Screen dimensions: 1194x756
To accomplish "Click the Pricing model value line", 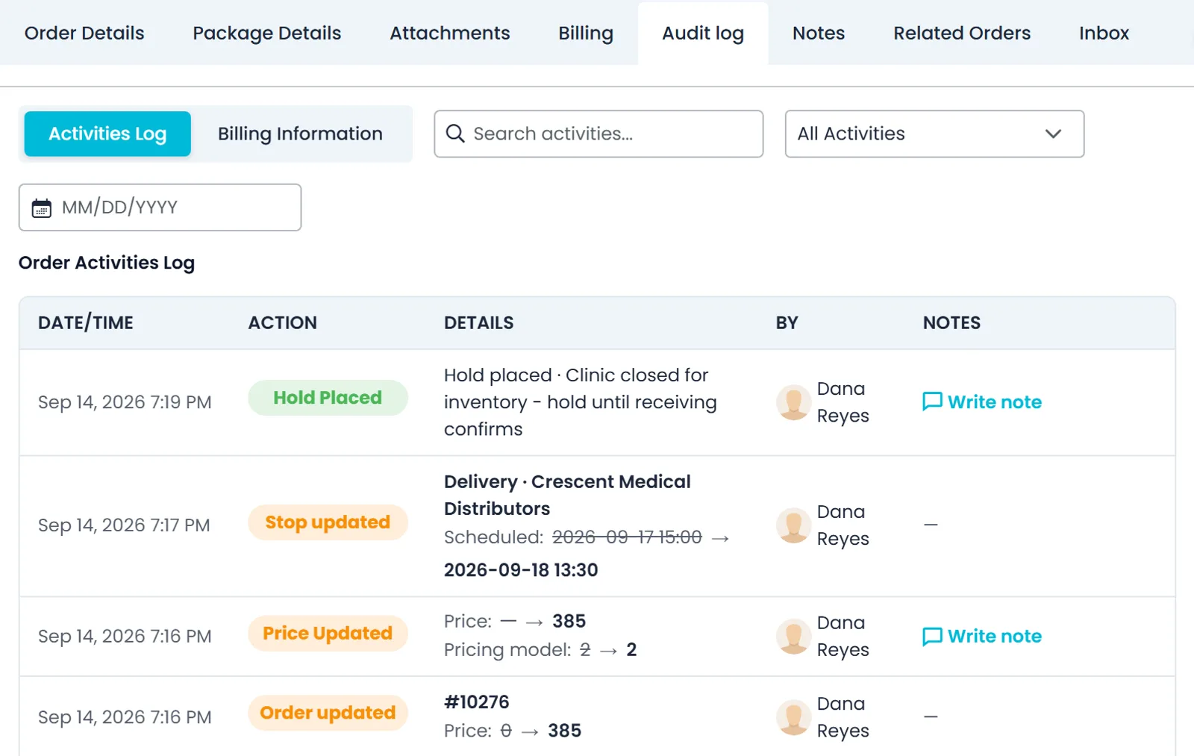I will point(540,650).
